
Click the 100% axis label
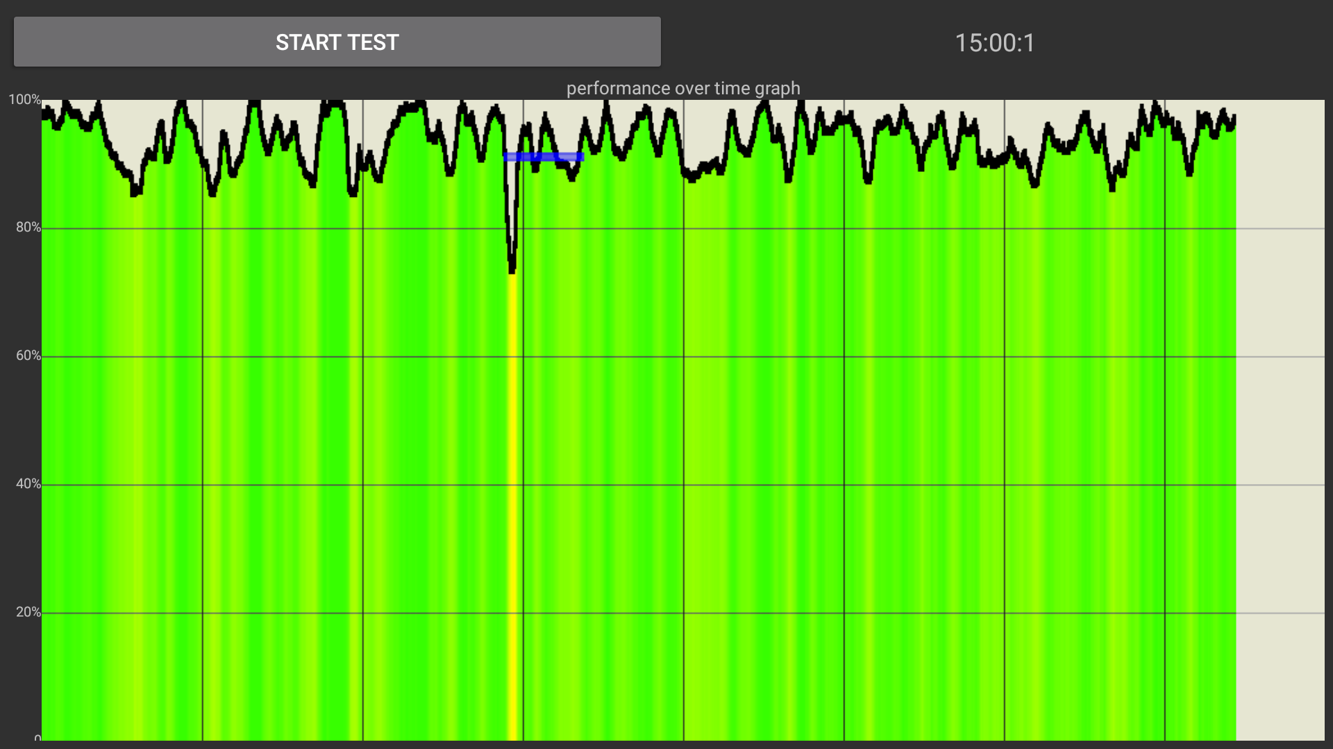24,99
